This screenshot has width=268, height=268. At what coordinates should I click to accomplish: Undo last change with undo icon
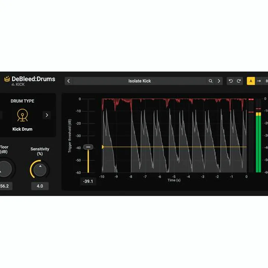231,81
